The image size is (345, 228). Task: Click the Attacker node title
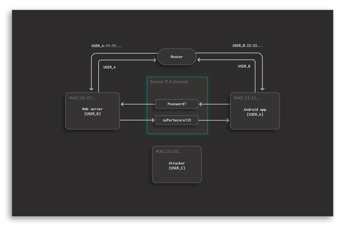pos(177,163)
